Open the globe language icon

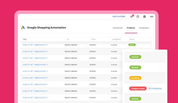click(144, 16)
